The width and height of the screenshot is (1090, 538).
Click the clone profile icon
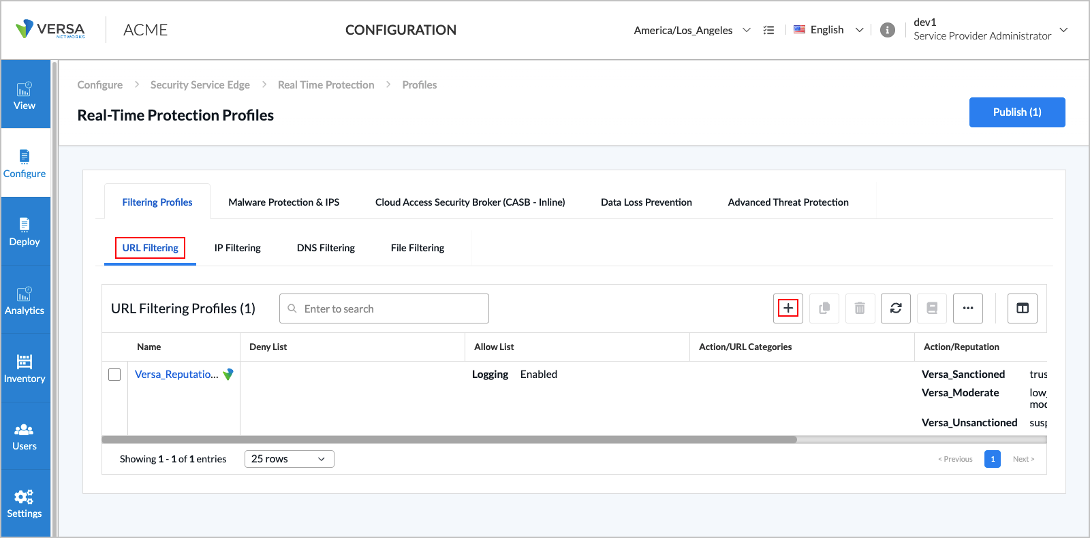pyautogui.click(x=824, y=308)
